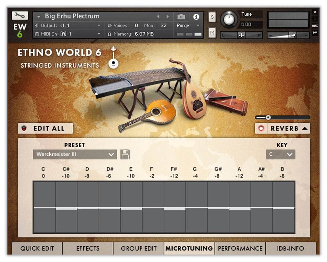327x262 pixels.
Task: Click the E note tuning bar
Action: point(131,207)
